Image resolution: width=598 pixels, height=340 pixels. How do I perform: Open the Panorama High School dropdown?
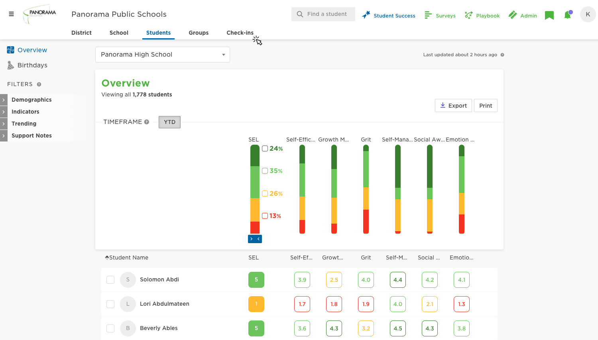click(163, 55)
